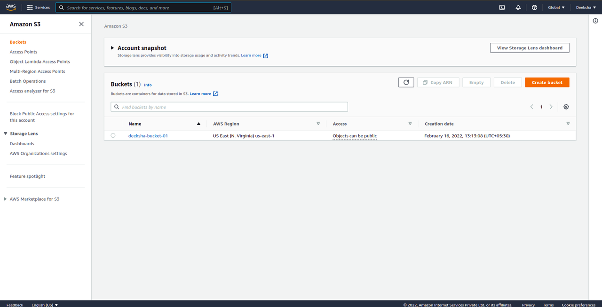Viewport: 602px width, 307px height.
Task: Focus the Find buckets by name field
Action: (230, 107)
